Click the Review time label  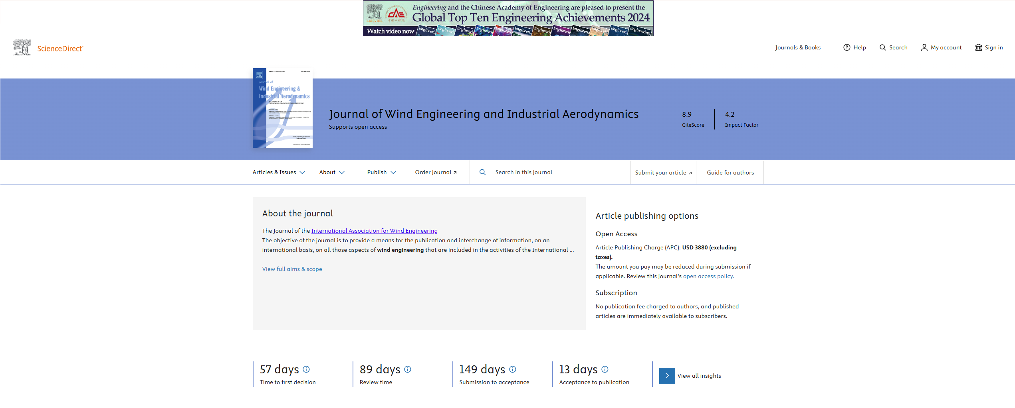pos(376,382)
